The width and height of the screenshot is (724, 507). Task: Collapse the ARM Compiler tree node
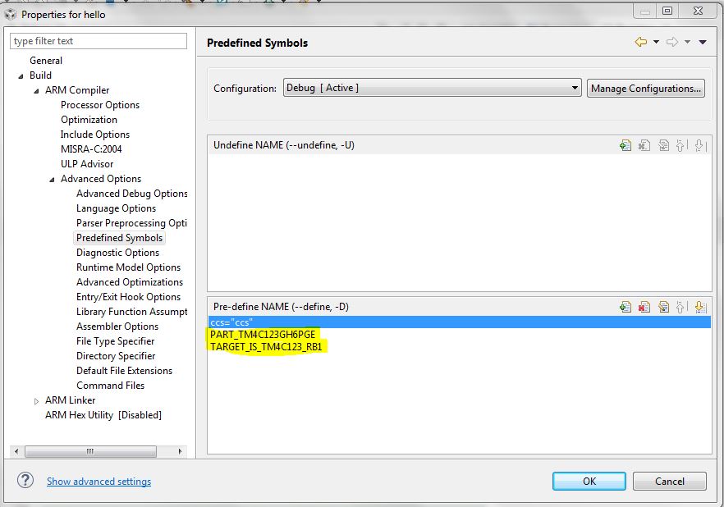pos(36,91)
